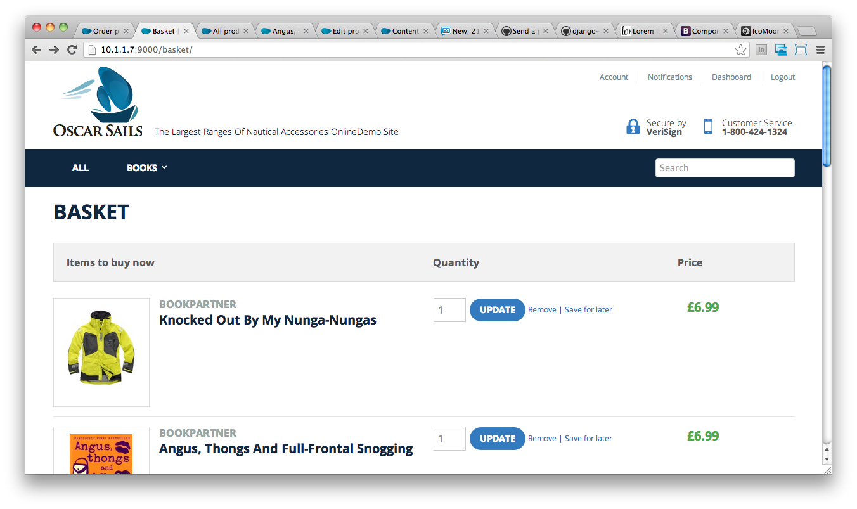Click the Logout link
Image resolution: width=857 pixels, height=509 pixels.
[782, 77]
